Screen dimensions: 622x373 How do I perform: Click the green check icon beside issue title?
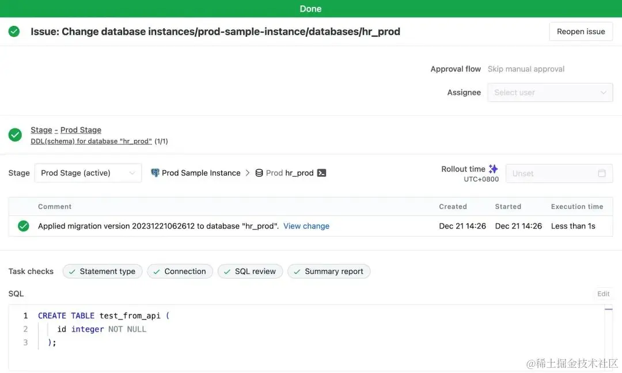14,31
